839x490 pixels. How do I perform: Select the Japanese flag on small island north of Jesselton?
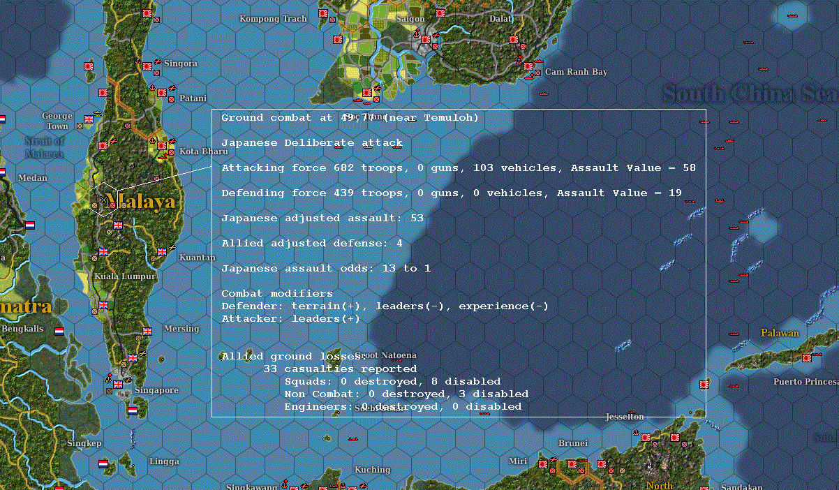click(704, 384)
